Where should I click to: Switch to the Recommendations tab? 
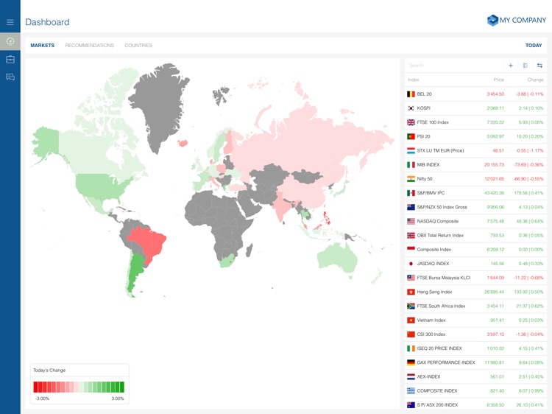point(89,46)
